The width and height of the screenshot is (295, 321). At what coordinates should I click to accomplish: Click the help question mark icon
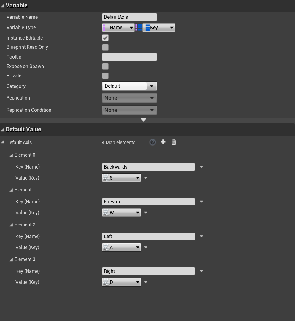[153, 142]
